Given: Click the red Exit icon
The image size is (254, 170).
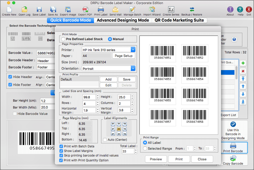Looking at the screenshot, I should (x=249, y=10).
